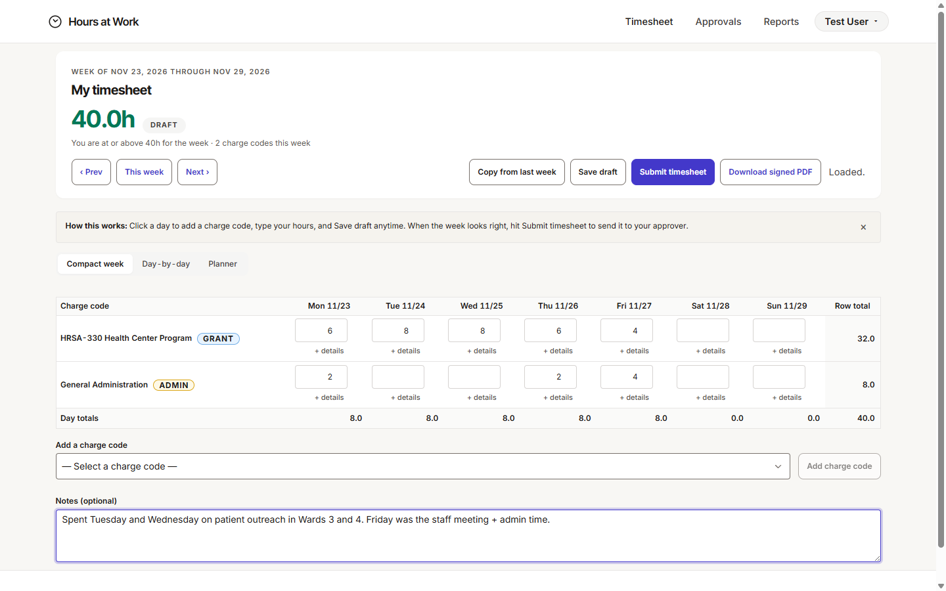Add details for General Administration on Saturday
946x591 pixels.
(x=710, y=397)
